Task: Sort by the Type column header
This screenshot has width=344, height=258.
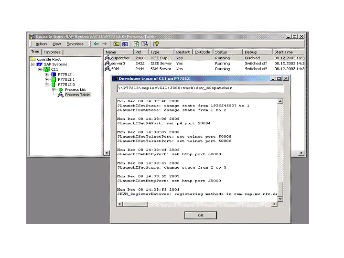Action: (x=161, y=52)
